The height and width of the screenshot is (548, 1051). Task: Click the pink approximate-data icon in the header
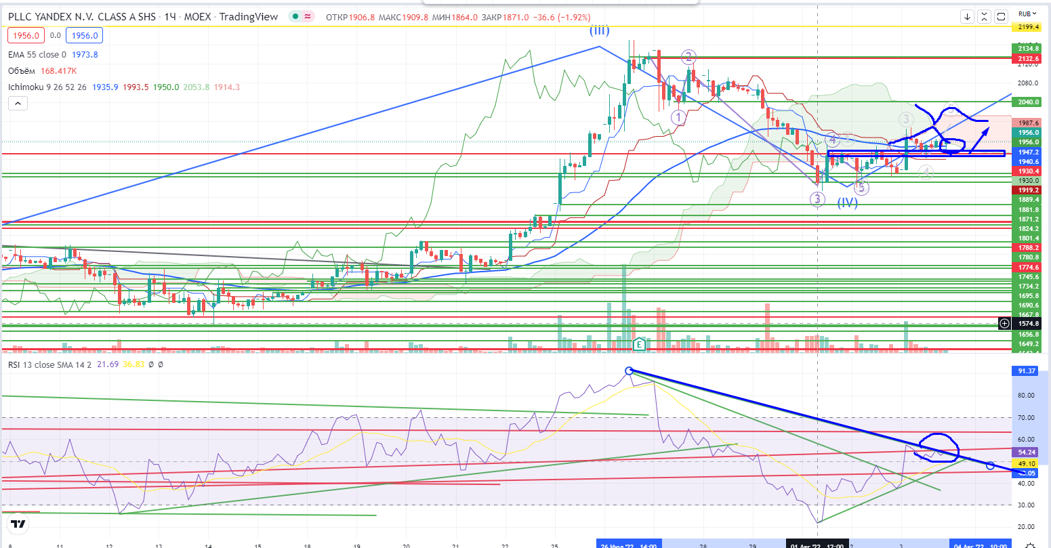point(308,17)
